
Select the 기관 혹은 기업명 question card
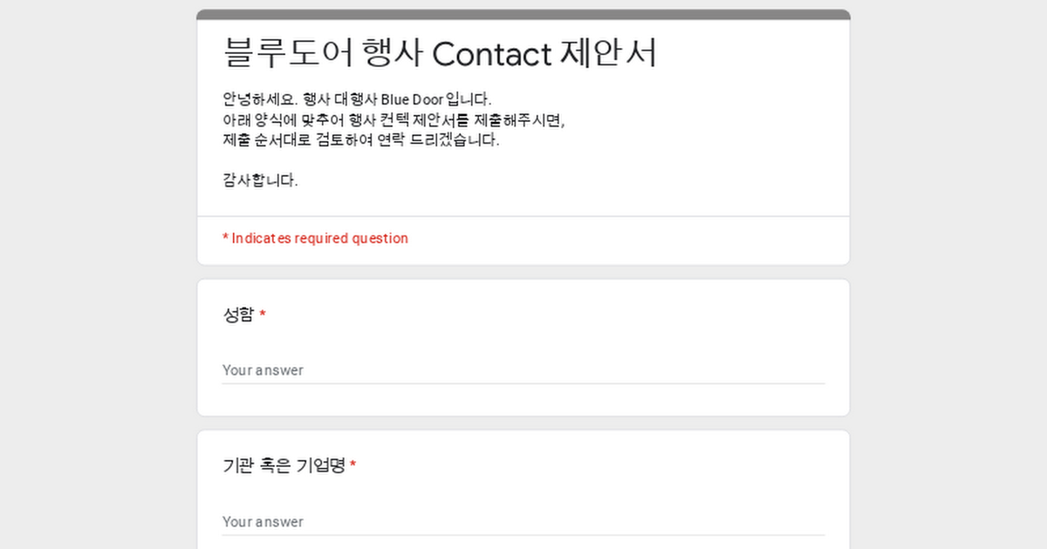(x=523, y=488)
